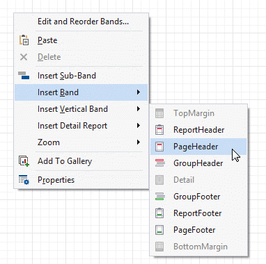Viewport: 266px width, 264px height.
Task: Insert a ReportFooter band
Action: (x=198, y=213)
